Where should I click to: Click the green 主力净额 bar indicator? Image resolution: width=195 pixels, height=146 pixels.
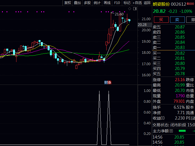pos(182,131)
